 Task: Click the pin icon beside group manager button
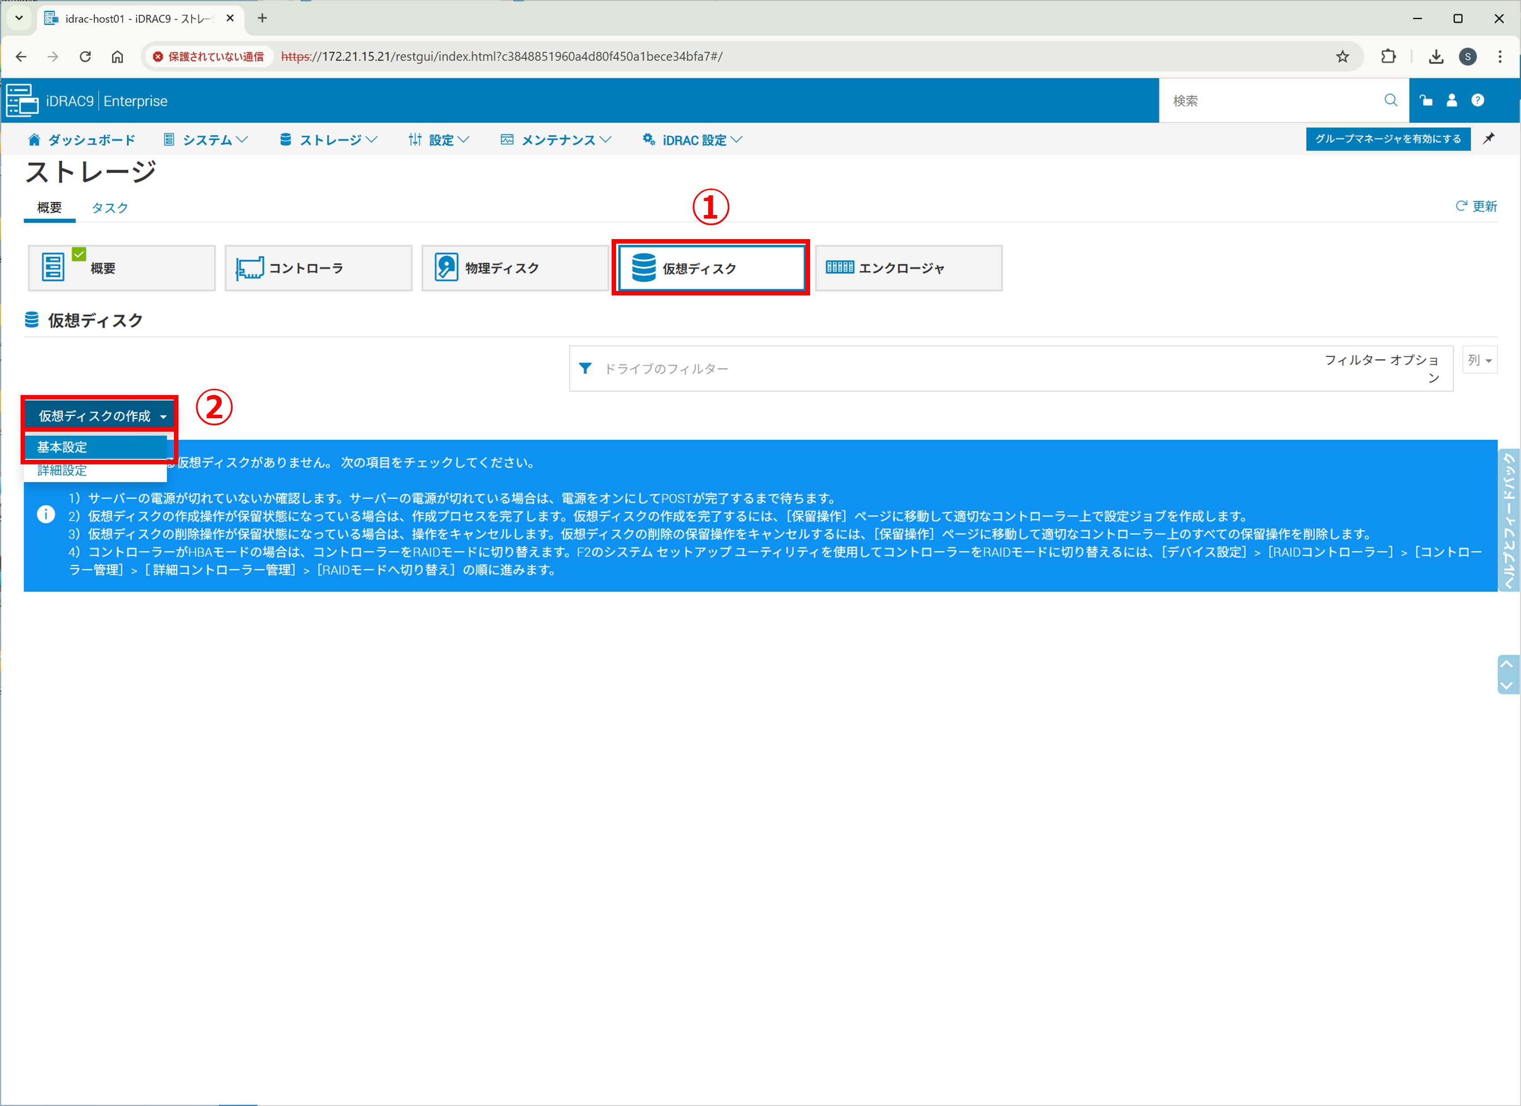coord(1489,139)
